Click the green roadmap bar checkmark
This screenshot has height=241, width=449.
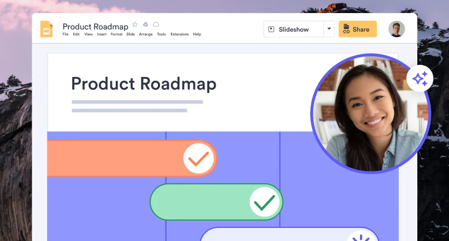pyautogui.click(x=264, y=202)
